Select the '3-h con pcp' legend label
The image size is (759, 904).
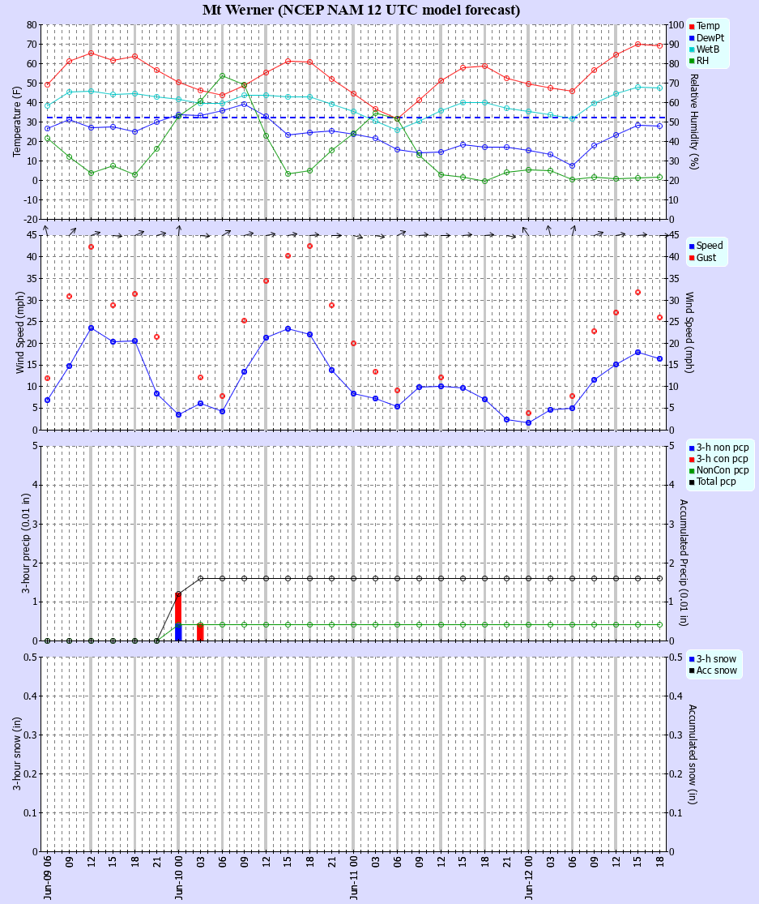[x=723, y=459]
